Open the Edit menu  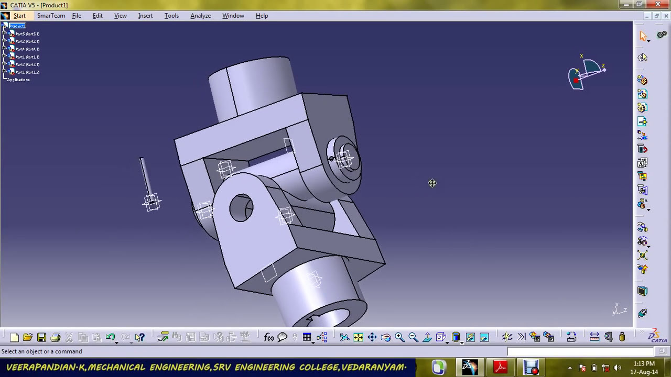pos(98,16)
